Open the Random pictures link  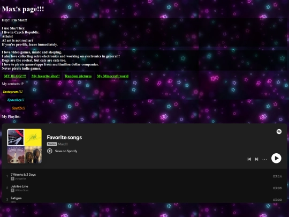(78, 76)
